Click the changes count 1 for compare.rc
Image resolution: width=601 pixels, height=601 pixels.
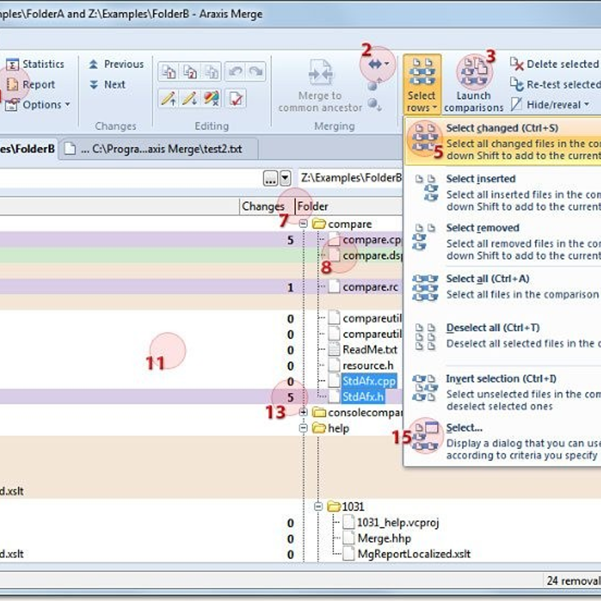pyautogui.click(x=290, y=288)
